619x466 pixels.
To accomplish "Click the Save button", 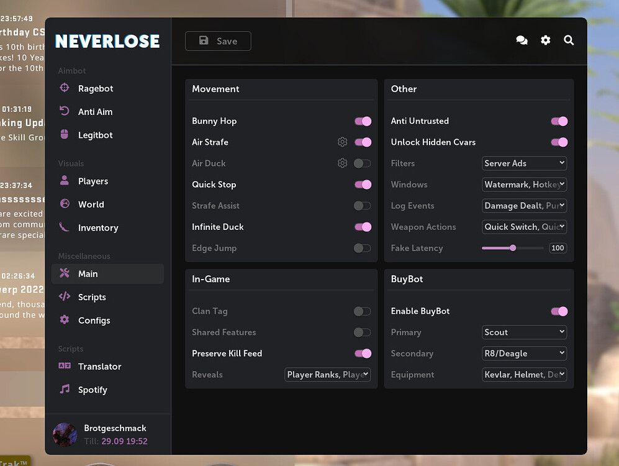I will (x=218, y=41).
